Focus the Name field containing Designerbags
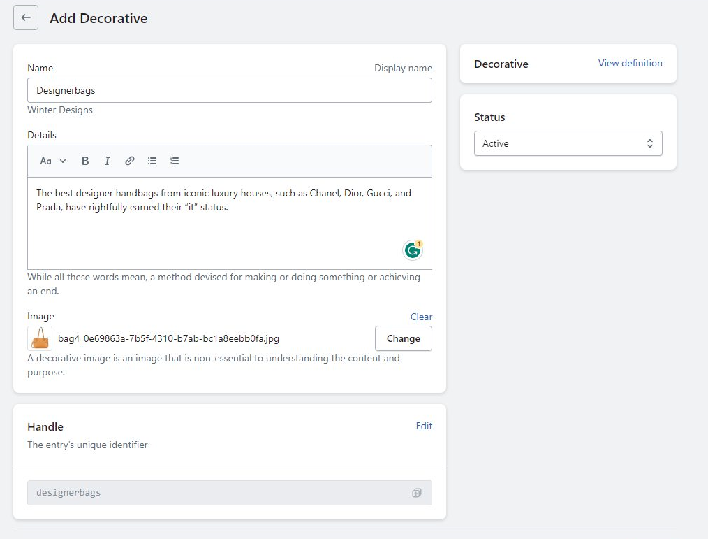708x539 pixels. (x=229, y=90)
